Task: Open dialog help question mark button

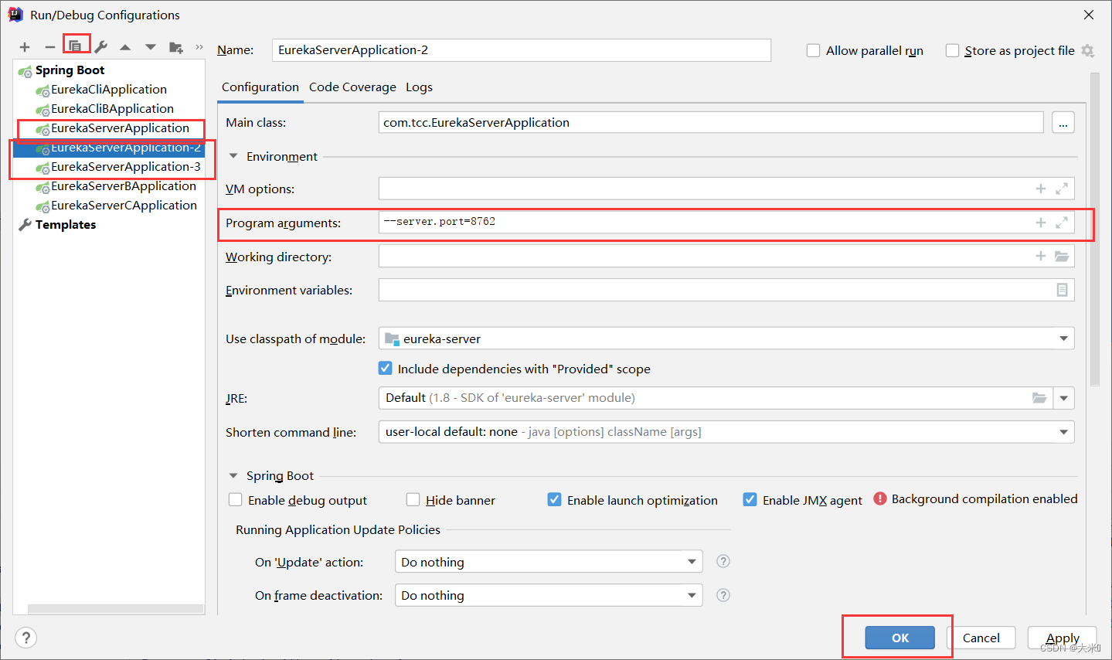Action: pos(26,638)
